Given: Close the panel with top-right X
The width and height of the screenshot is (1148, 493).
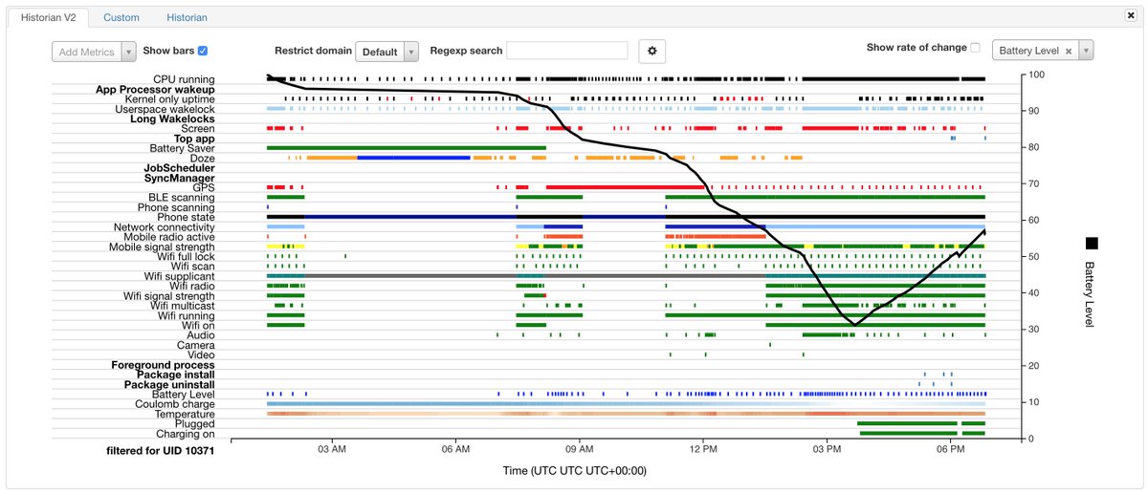Looking at the screenshot, I should tap(1131, 16).
